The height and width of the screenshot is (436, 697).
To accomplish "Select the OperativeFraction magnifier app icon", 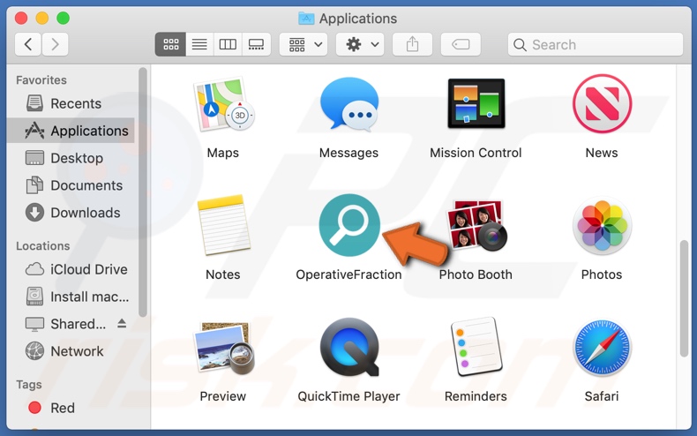I will pos(349,225).
